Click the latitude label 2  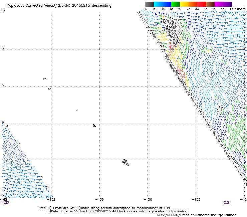(x=3, y=159)
